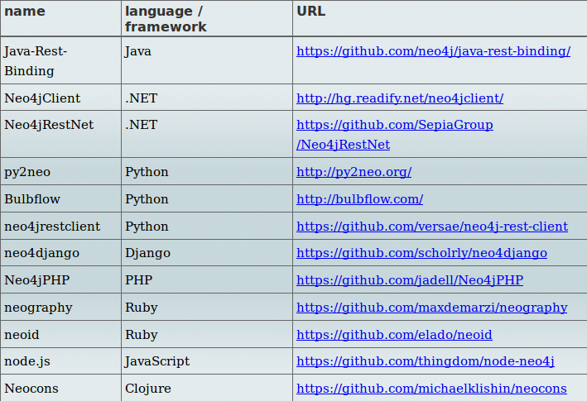Select the 'Neo4jRestNet' name cell

point(61,134)
